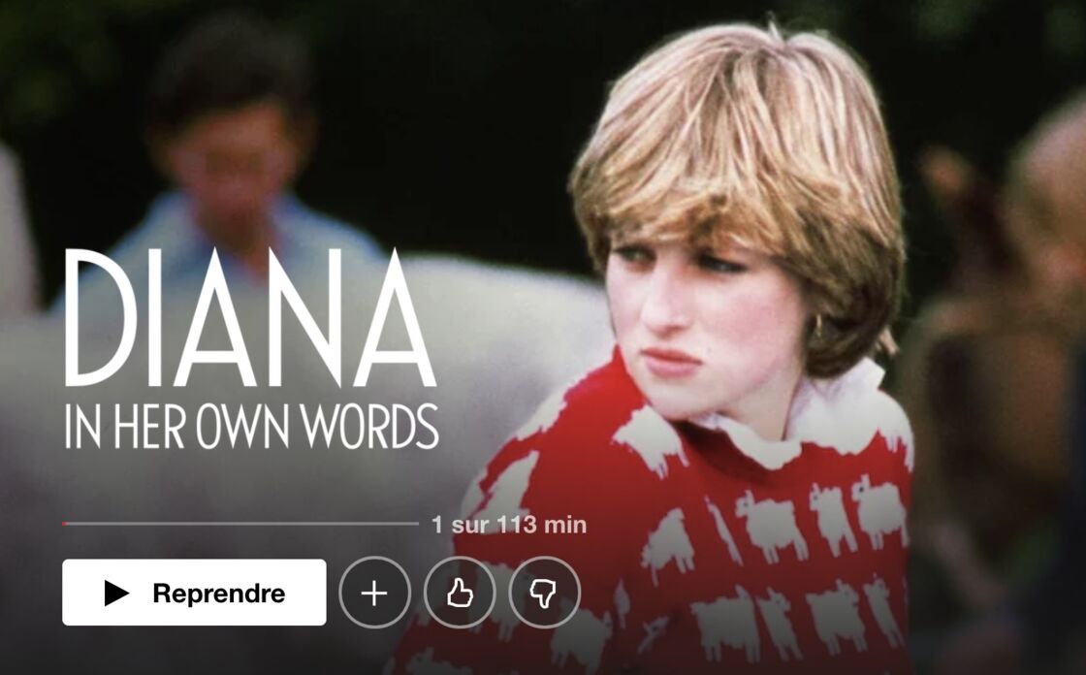Toggle the thumbs-up rating circle
The width and height of the screenshot is (1086, 675).
pyautogui.click(x=460, y=593)
